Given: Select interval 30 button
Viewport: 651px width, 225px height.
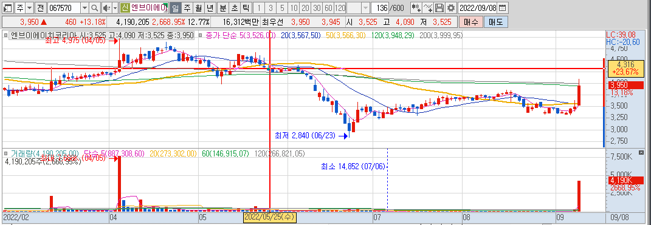Looking at the screenshot, I should (x=317, y=7).
